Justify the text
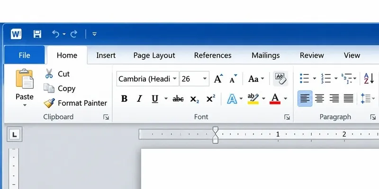 [349, 99]
